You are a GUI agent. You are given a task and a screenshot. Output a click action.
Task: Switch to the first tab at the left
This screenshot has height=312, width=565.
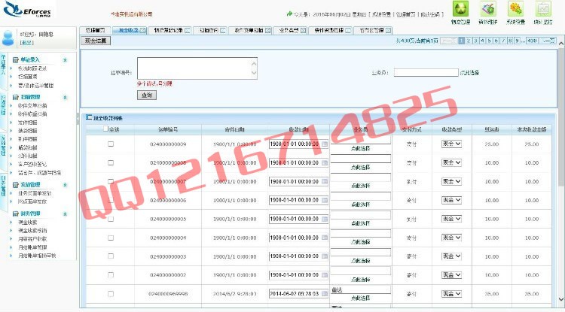(x=95, y=31)
